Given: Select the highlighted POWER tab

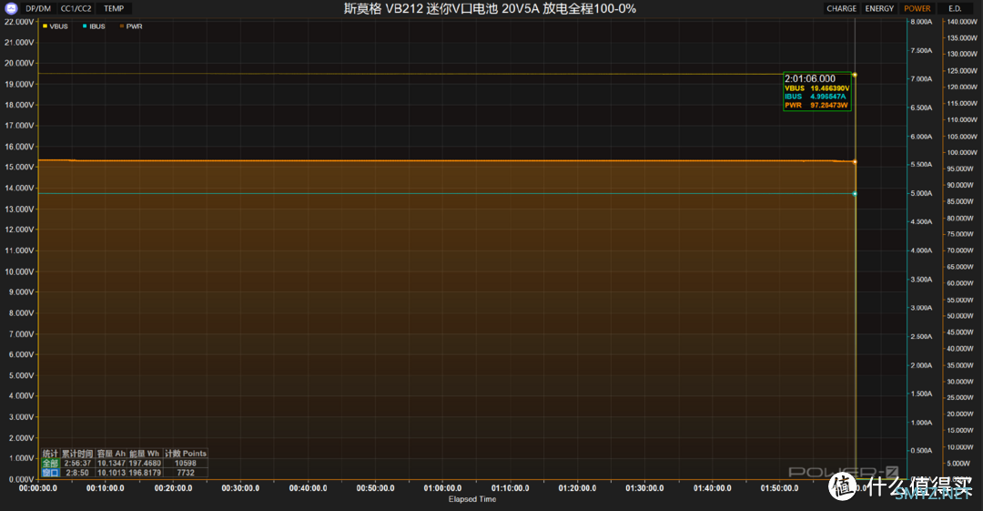Looking at the screenshot, I should click(917, 9).
